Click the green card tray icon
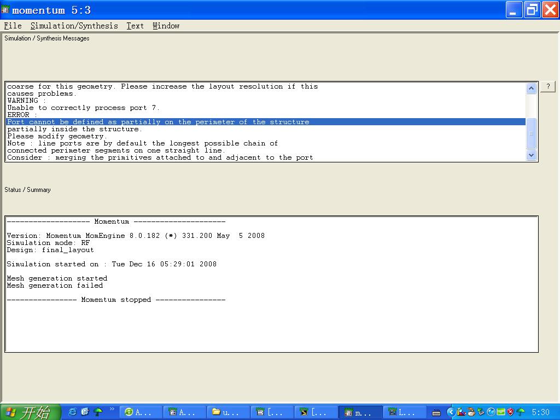The width and height of the screenshot is (560, 420). click(501, 412)
